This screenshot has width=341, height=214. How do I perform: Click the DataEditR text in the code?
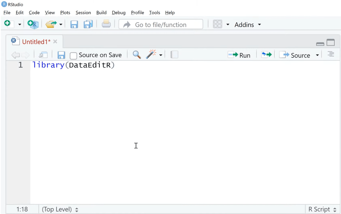point(90,65)
